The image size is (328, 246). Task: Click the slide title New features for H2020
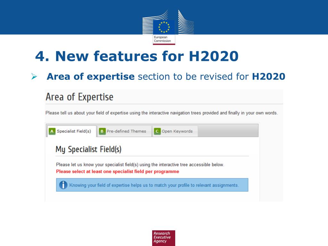tap(137, 56)
